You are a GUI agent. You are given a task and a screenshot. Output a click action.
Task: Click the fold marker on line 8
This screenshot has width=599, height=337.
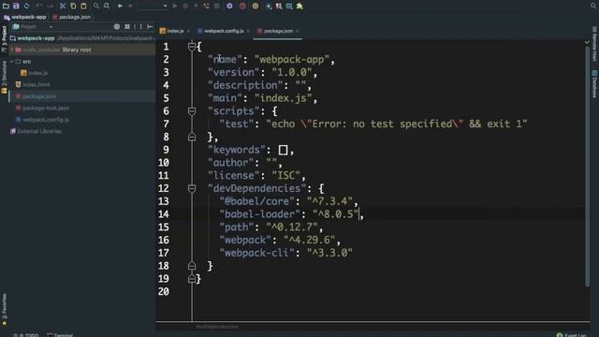point(192,137)
